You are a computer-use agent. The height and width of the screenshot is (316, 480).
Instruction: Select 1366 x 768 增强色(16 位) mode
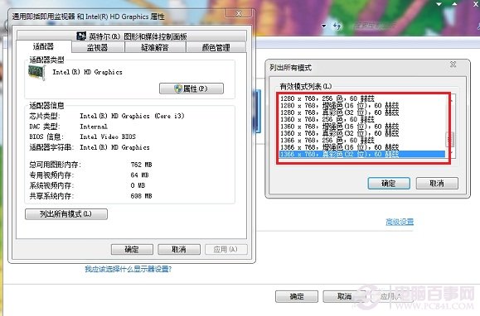361,147
